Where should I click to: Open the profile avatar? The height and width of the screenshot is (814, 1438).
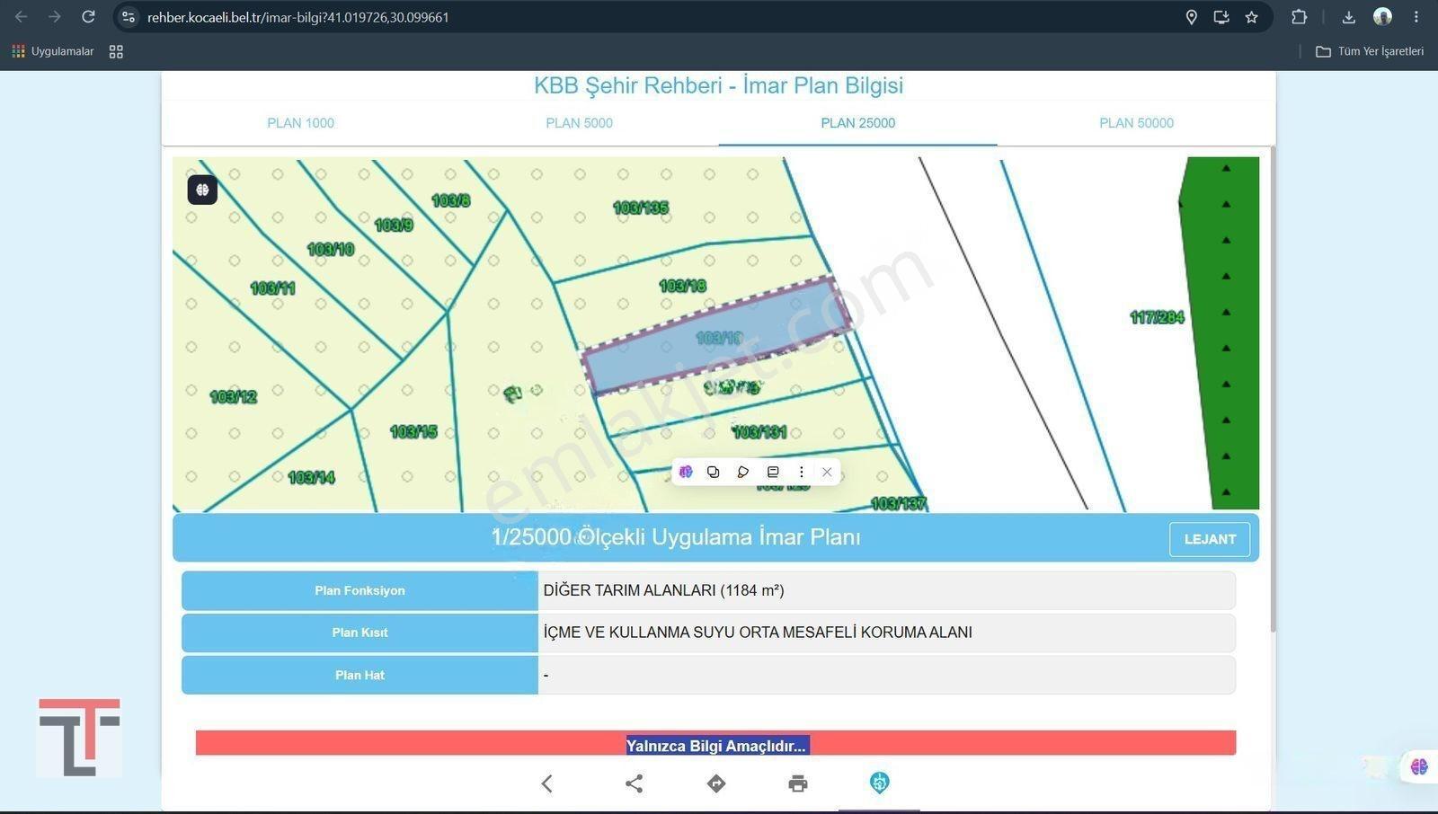[x=1382, y=17]
